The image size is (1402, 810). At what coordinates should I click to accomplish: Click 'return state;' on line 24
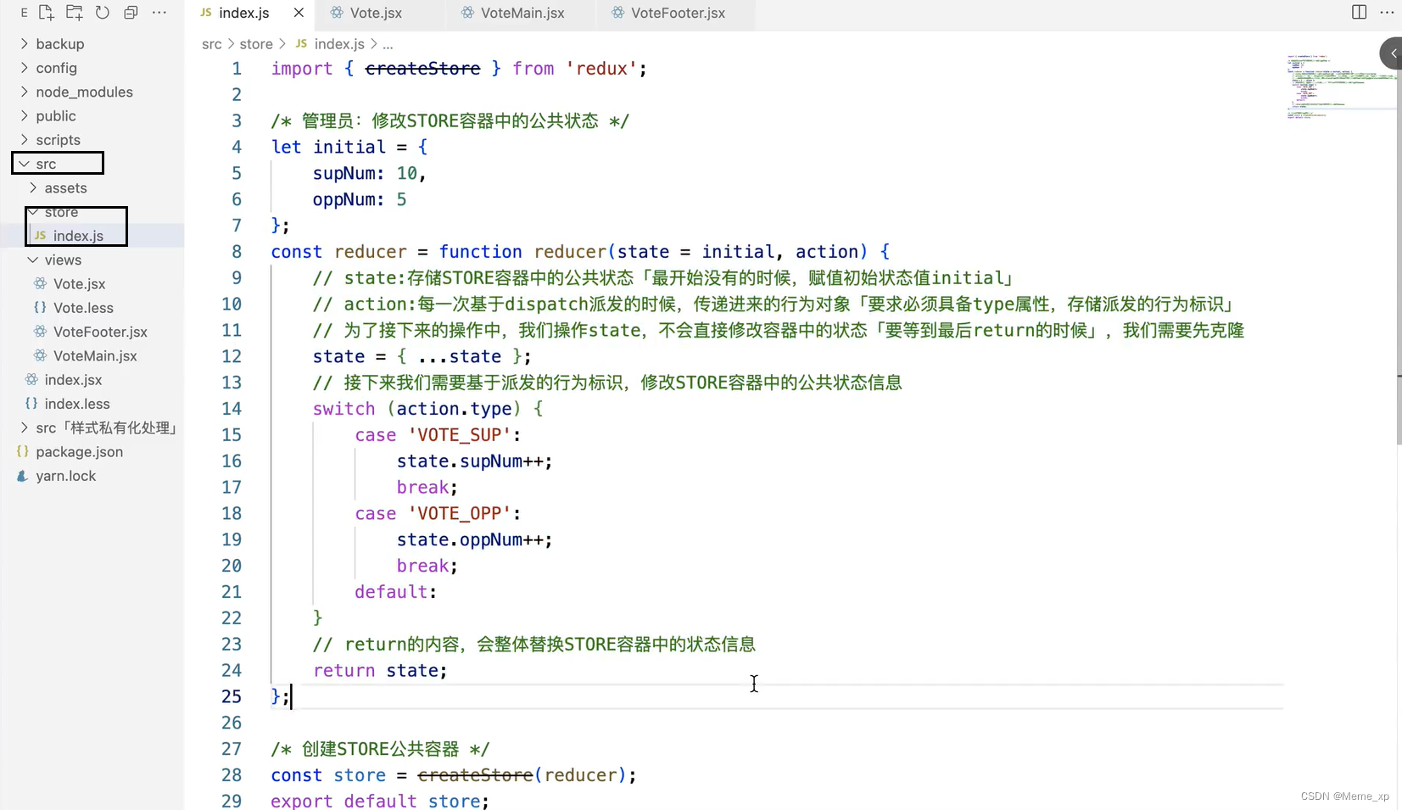[379, 671]
